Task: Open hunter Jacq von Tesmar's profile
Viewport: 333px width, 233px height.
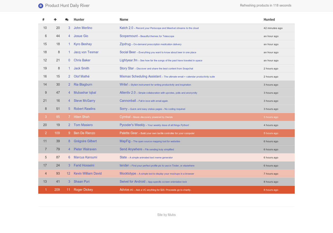Action: [x=86, y=52]
